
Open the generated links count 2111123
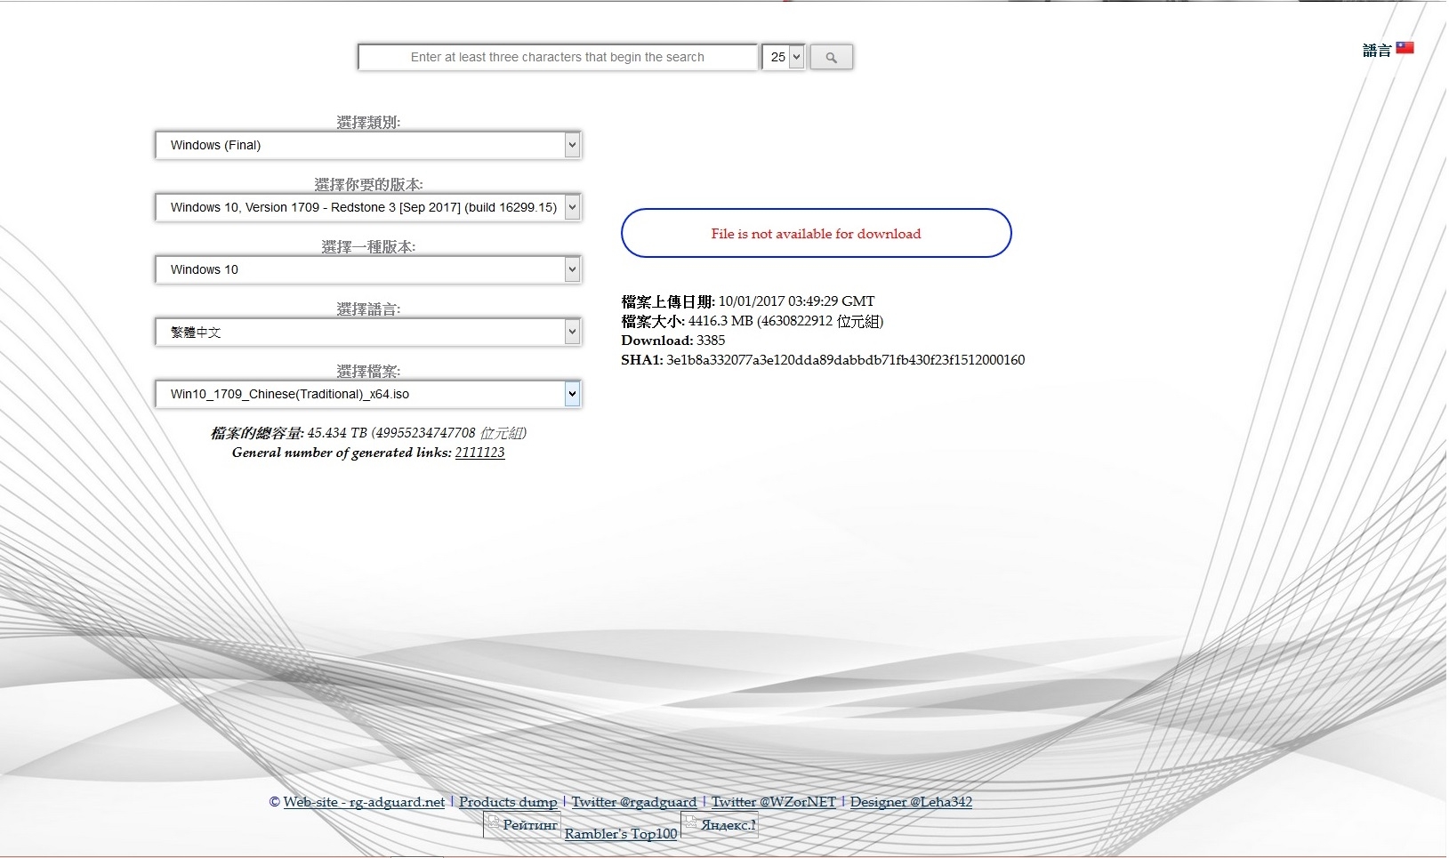479,453
